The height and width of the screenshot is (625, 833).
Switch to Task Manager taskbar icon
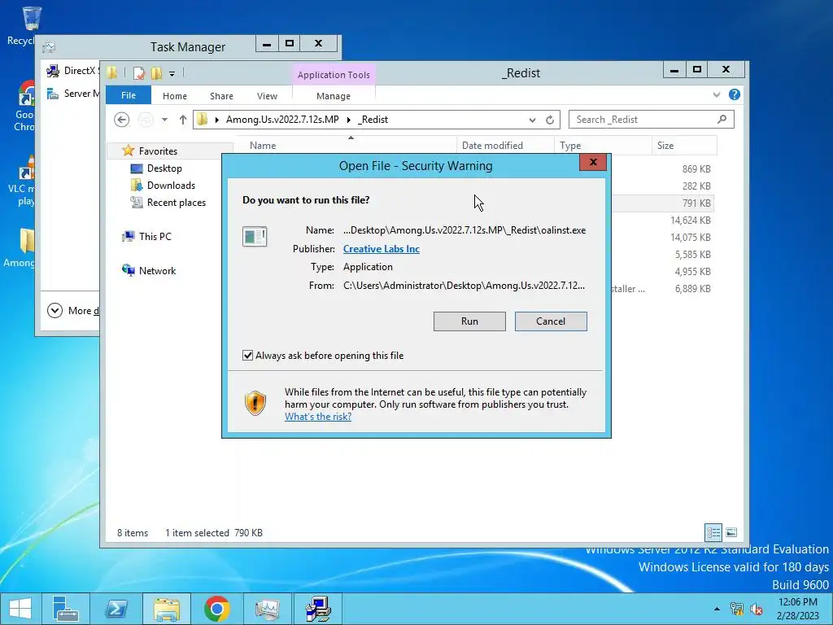pos(267,609)
